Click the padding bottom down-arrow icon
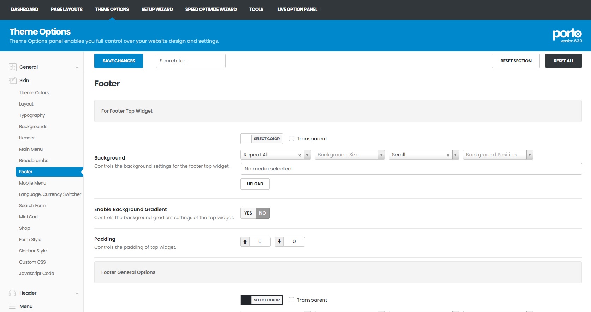Screen dimensions: 591x312 point(279,242)
